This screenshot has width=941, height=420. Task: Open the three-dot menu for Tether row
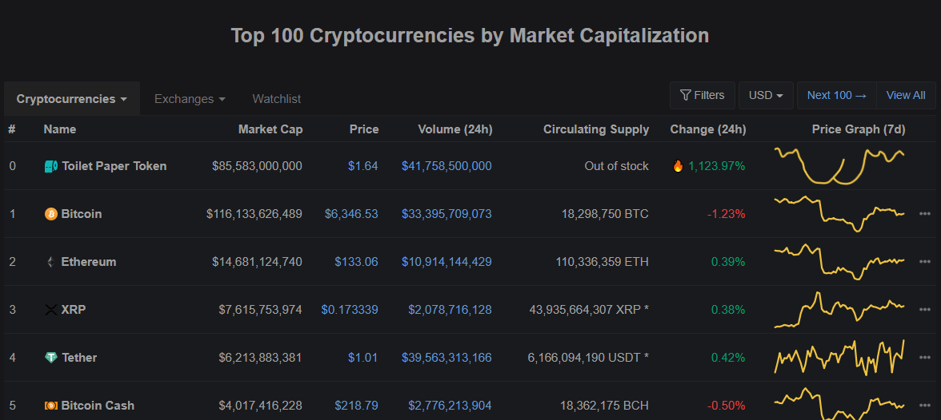[x=925, y=358]
